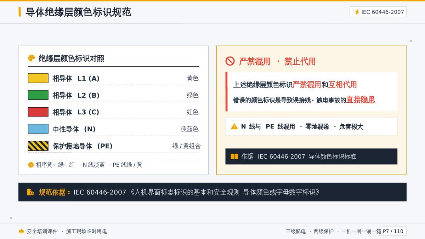
Task: Select the red L3 (C) color swatch
Action: point(38,112)
